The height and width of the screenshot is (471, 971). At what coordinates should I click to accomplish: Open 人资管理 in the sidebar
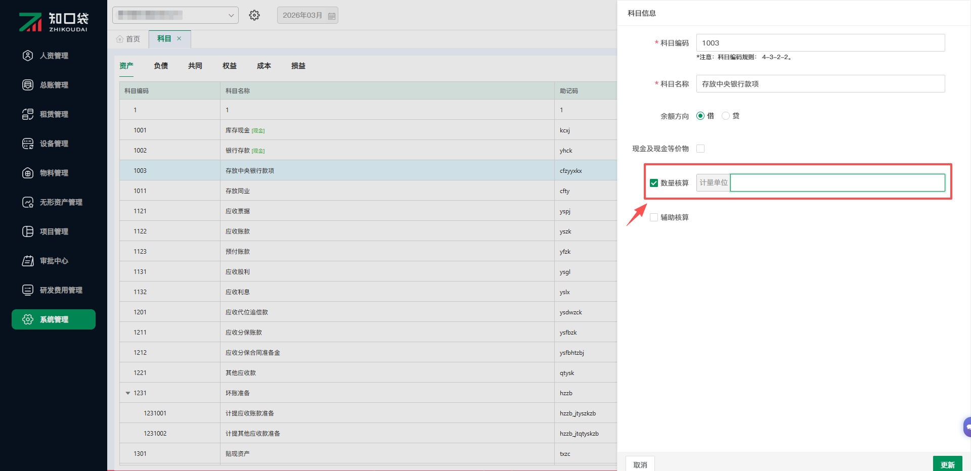click(54, 56)
